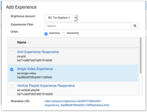
Task: Click ee-vertical-playlist text
Action: [x=28, y=90]
